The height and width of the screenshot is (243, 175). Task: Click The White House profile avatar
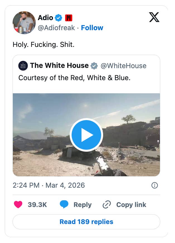24,66
